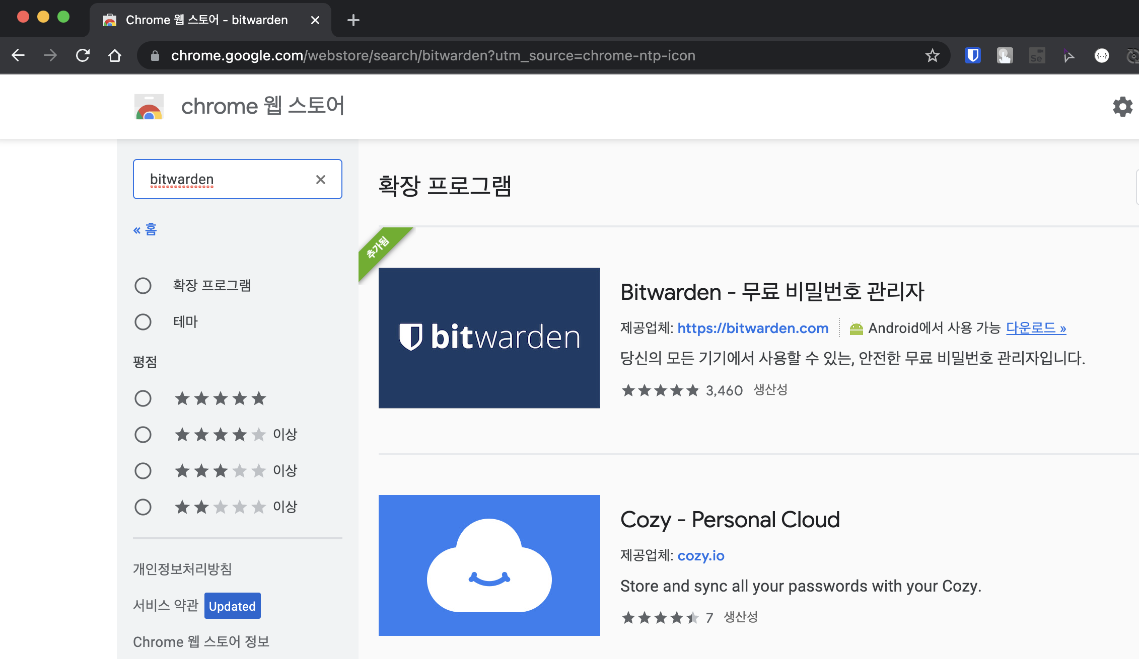The height and width of the screenshot is (659, 1139).
Task: Open 서비스 약관 link
Action: pyautogui.click(x=166, y=605)
